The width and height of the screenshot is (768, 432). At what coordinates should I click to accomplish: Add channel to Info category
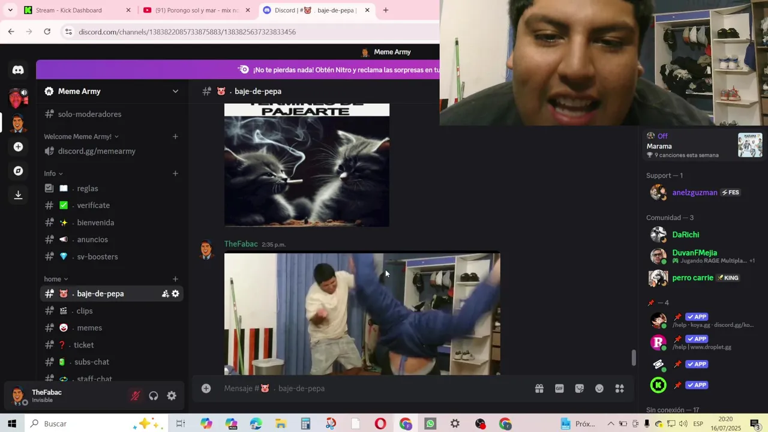(x=175, y=174)
